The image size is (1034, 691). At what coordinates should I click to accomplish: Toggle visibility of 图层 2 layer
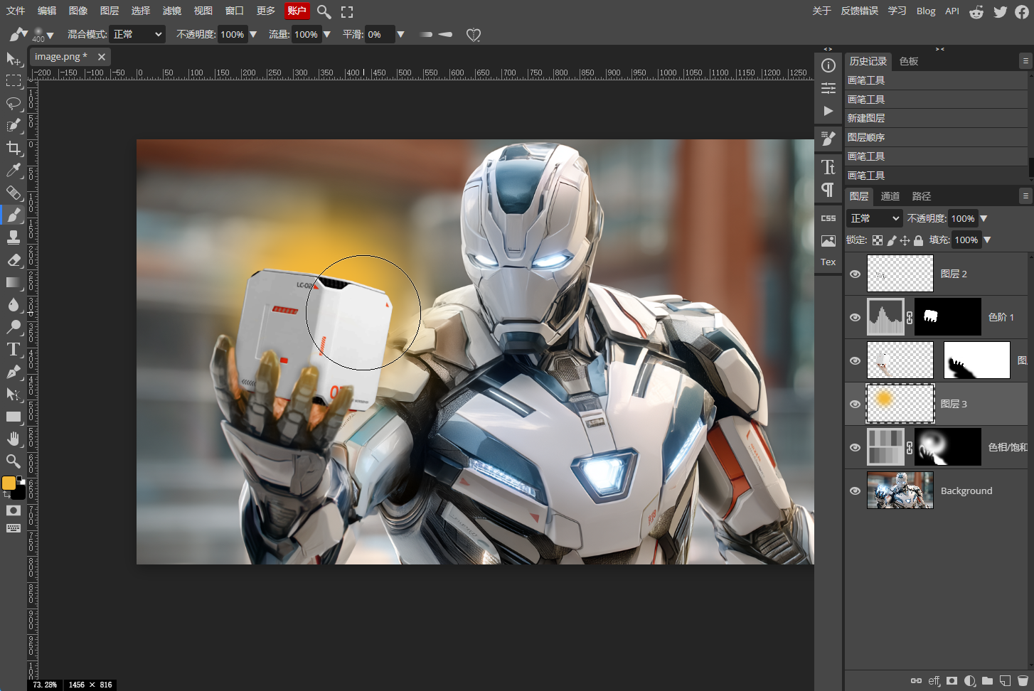pyautogui.click(x=855, y=274)
